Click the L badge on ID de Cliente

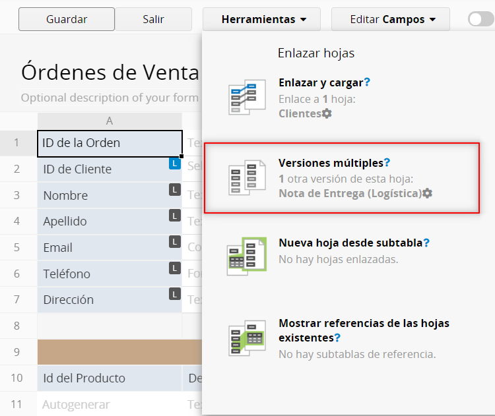click(174, 163)
